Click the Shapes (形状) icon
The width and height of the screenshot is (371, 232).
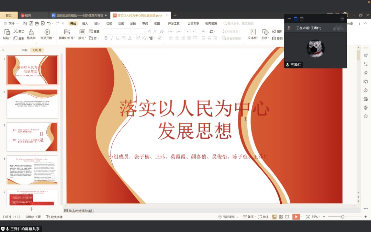pyautogui.click(x=265, y=32)
